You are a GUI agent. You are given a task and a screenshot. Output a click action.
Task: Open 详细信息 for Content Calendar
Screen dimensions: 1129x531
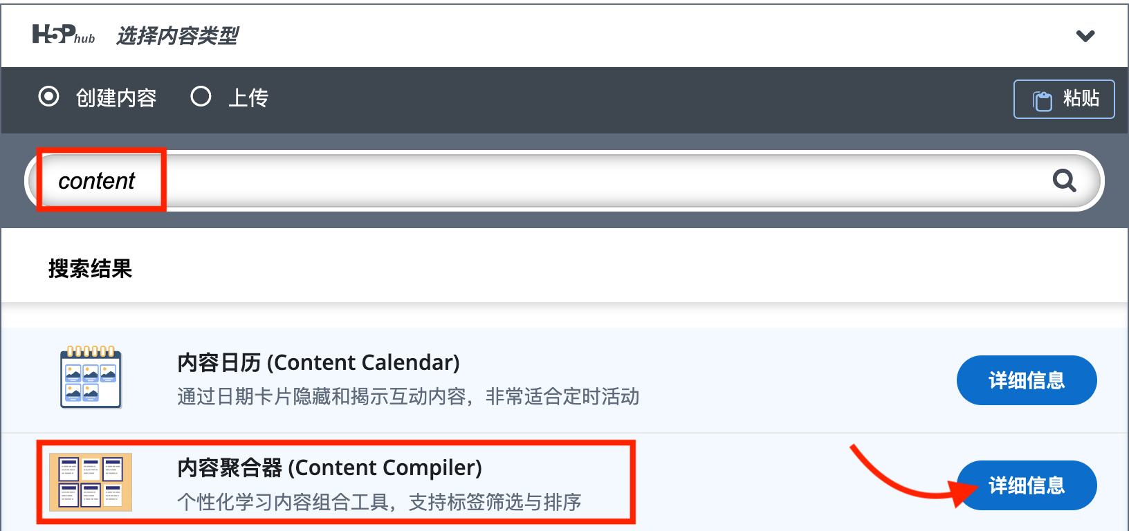click(x=1026, y=380)
